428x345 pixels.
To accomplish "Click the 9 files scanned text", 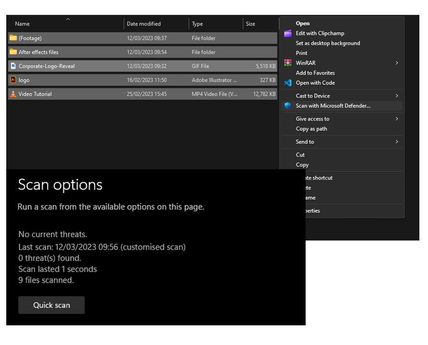I will [x=46, y=280].
